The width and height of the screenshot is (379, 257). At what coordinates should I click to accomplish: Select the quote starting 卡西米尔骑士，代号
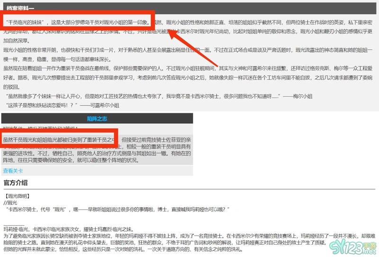pos(117,209)
